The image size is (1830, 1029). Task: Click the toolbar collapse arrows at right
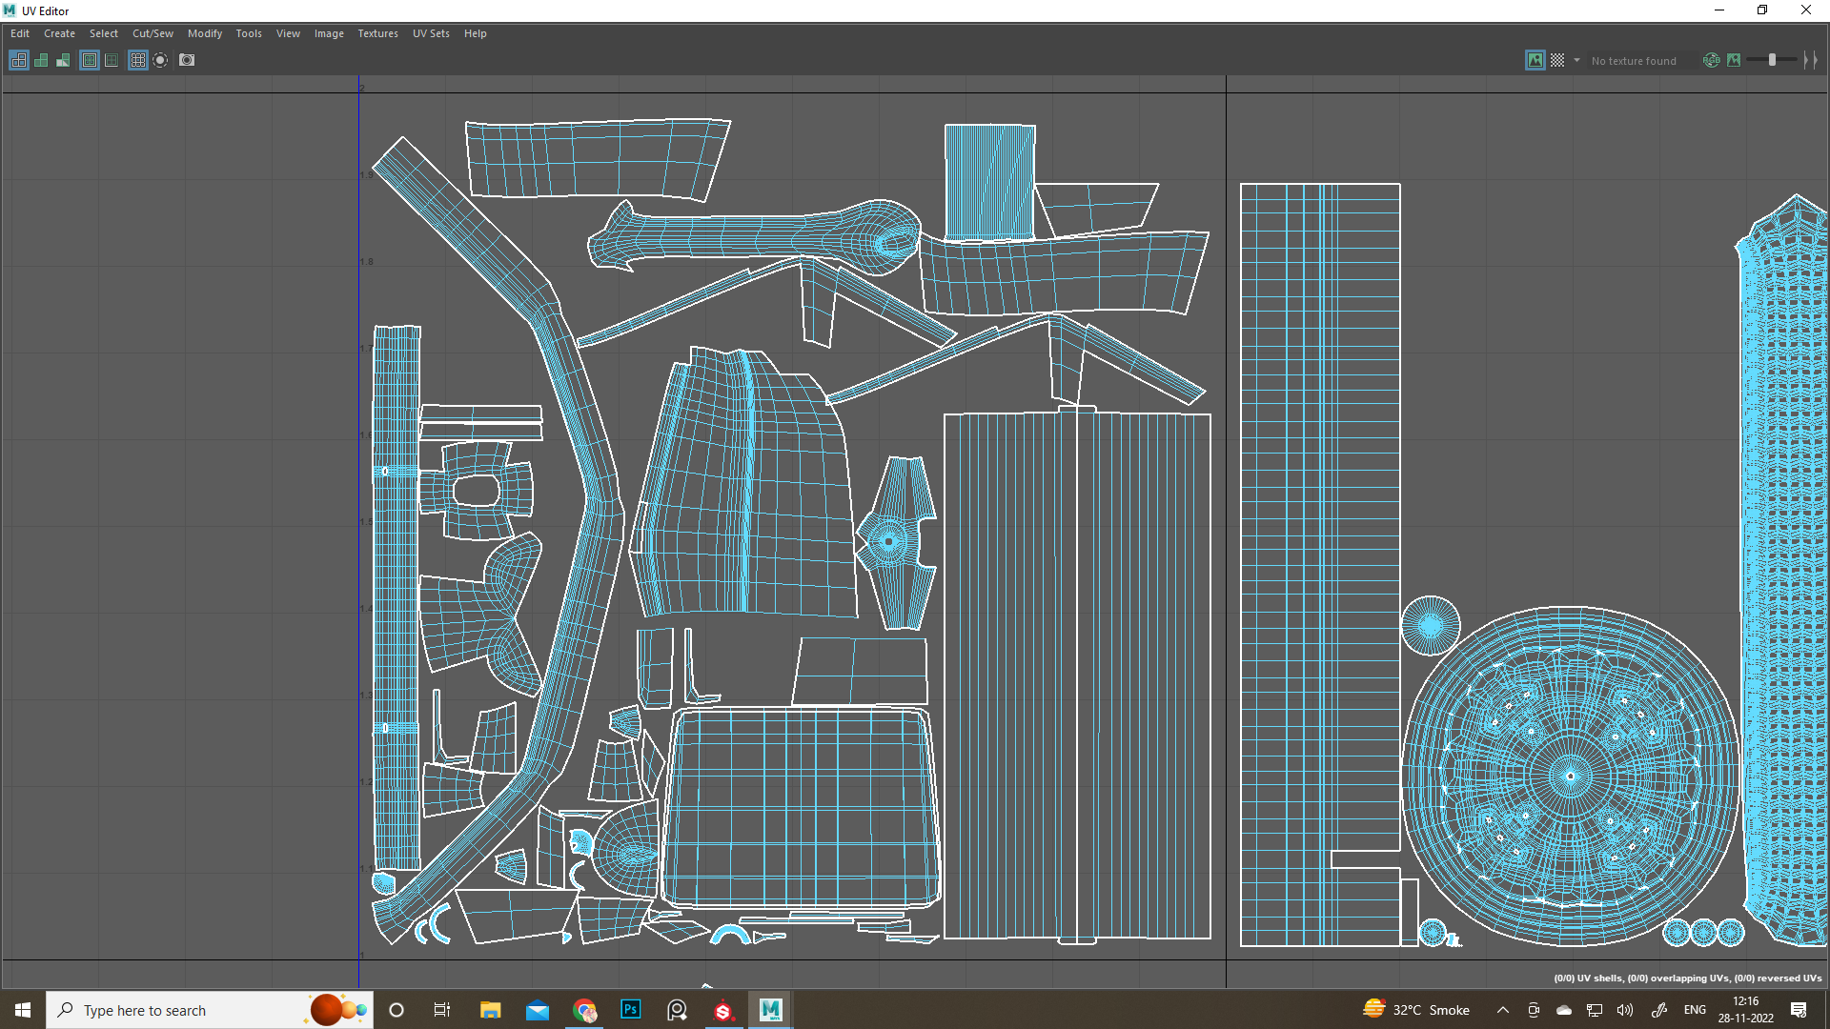[x=1811, y=60]
